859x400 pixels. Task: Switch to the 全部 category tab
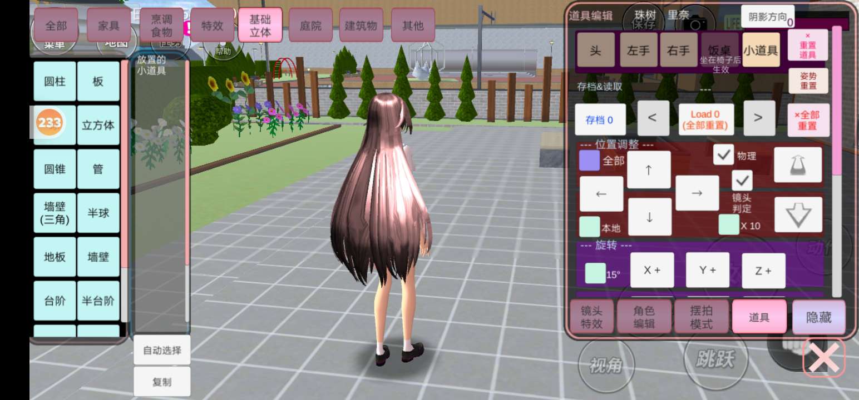pos(56,26)
